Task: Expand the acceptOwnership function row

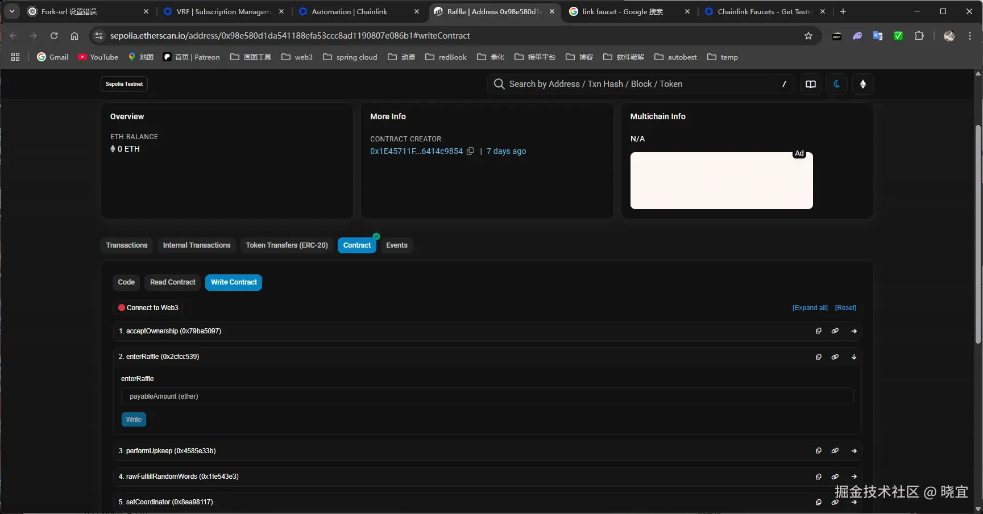Action: pos(854,331)
